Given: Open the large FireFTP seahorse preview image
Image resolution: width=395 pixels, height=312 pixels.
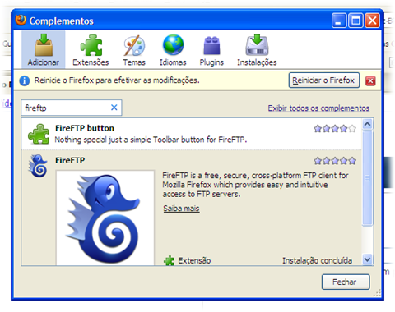Looking at the screenshot, I should tap(105, 218).
